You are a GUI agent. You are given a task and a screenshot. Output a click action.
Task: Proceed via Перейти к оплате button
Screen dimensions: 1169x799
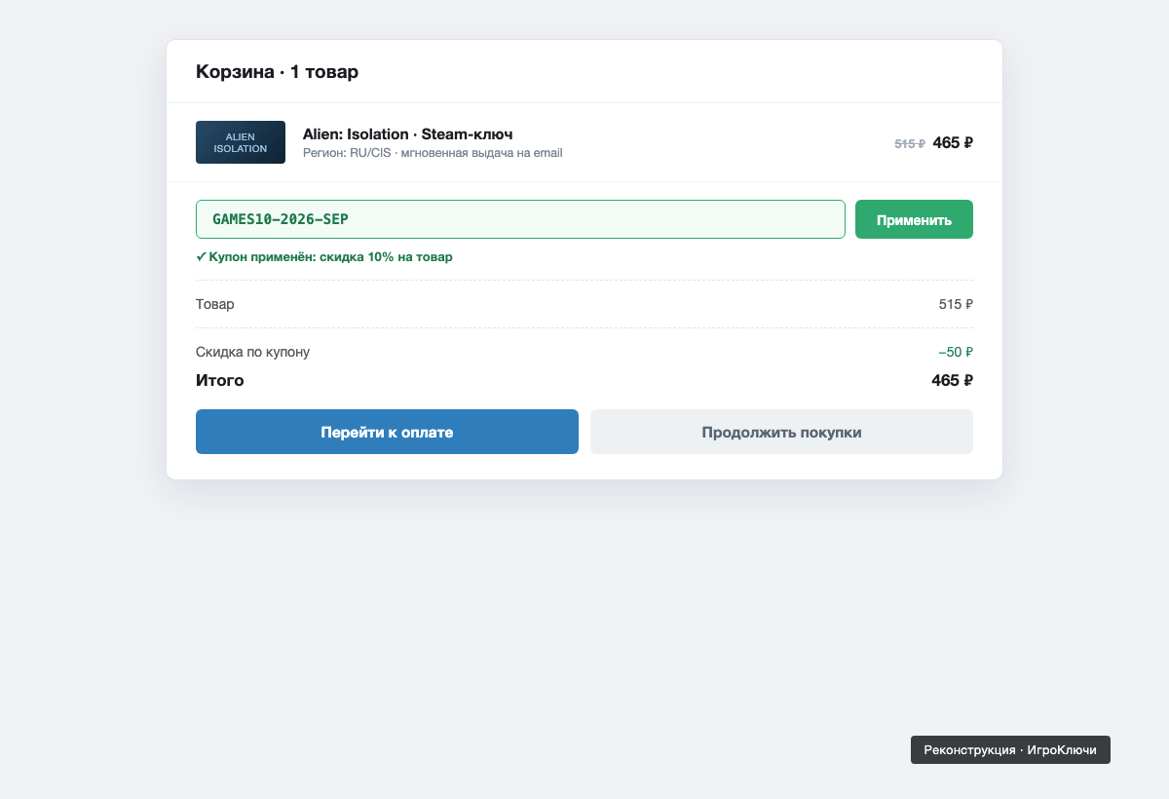pyautogui.click(x=387, y=432)
